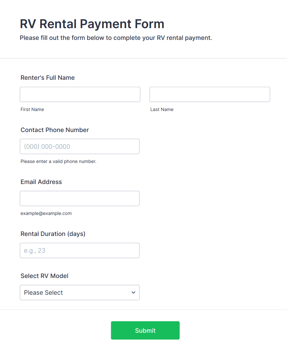
Task: Click the "Rental Duration (days)" label
Action: (53, 234)
